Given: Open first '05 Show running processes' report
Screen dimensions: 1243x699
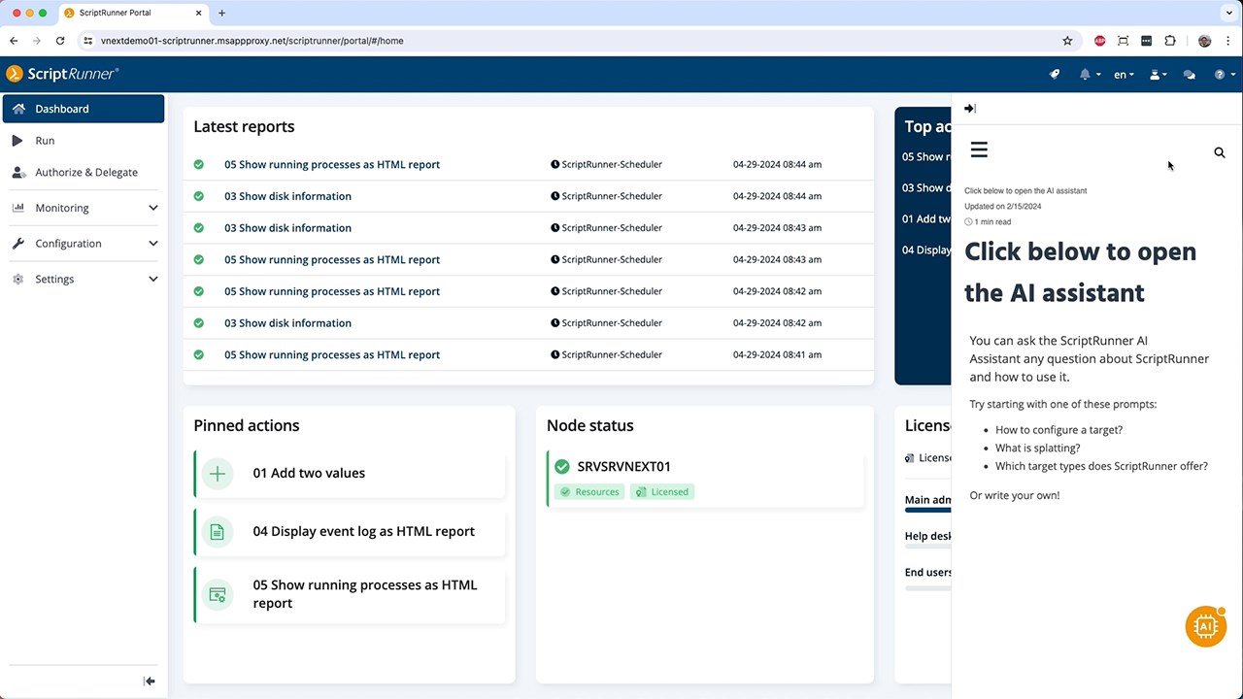Looking at the screenshot, I should (332, 165).
